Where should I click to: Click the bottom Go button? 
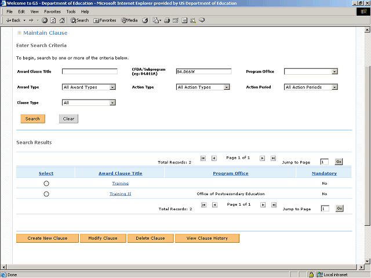[x=340, y=209]
